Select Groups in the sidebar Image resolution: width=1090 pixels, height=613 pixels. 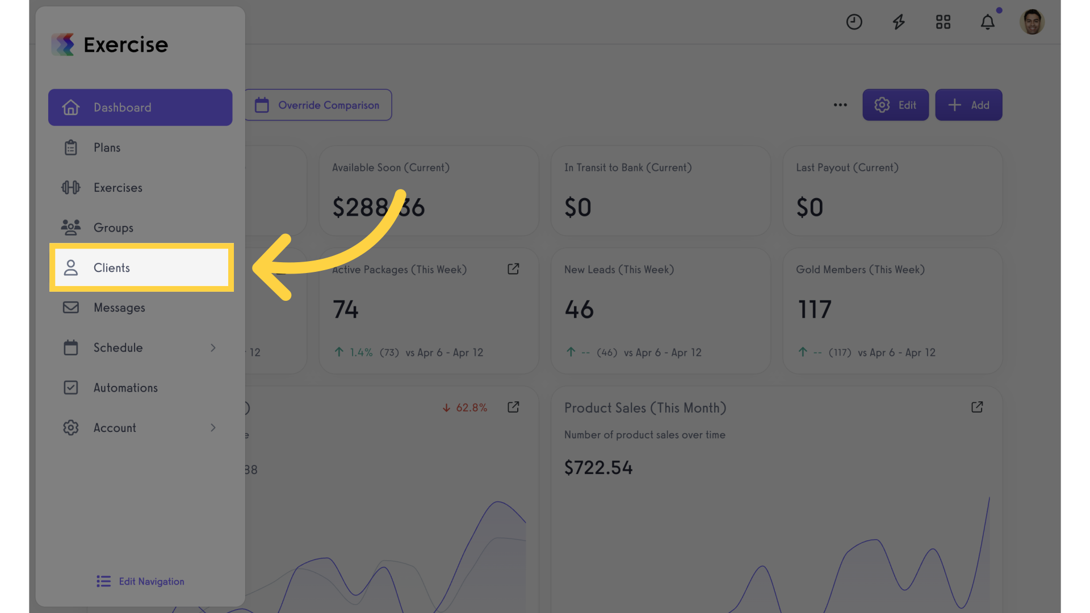(x=140, y=228)
